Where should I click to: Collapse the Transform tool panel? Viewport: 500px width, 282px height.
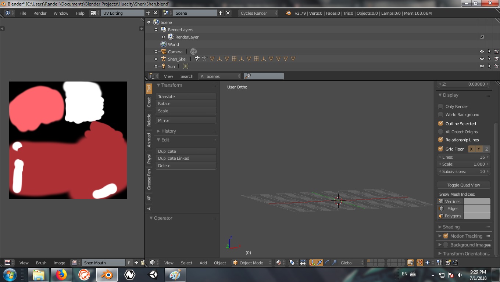(158, 85)
